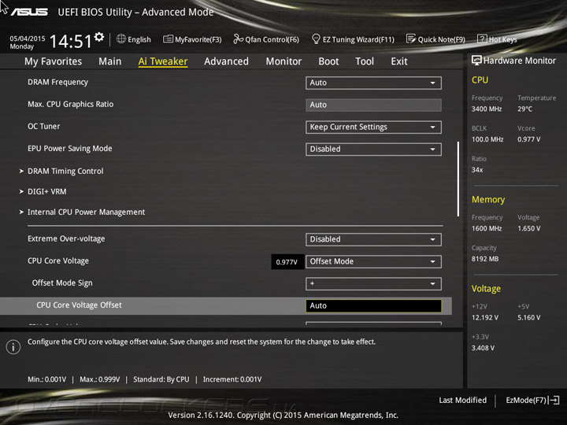Select the DRAM Frequency label

click(x=57, y=82)
